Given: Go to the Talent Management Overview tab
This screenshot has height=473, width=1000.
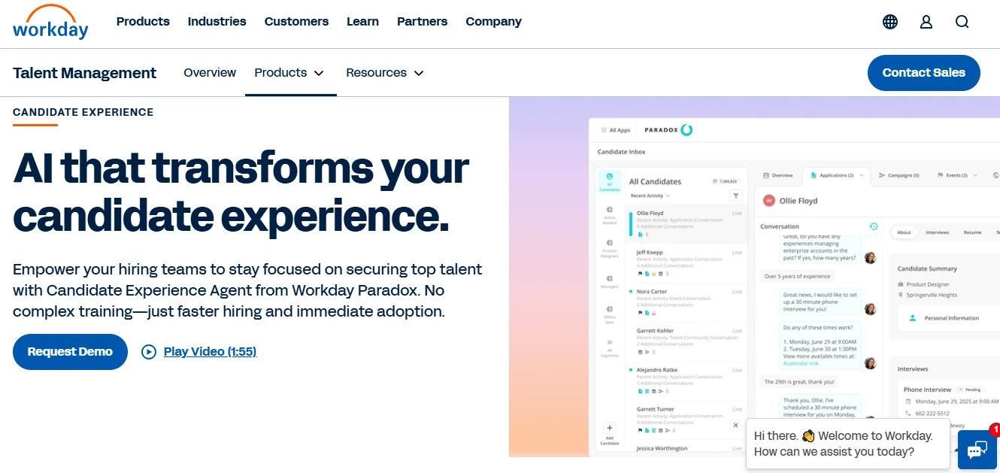Looking at the screenshot, I should click(210, 72).
